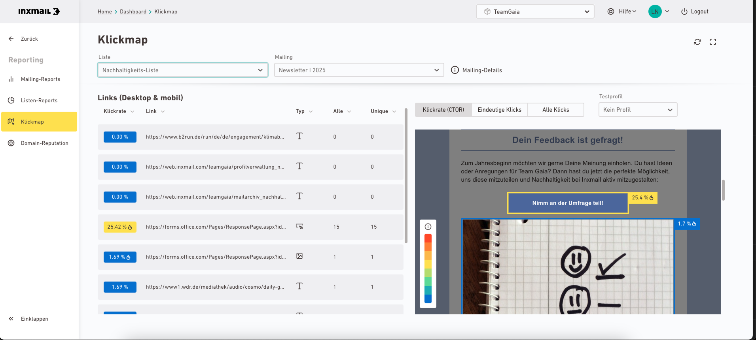The image size is (756, 340).
Task: Go to the Dashboard breadcrumb link
Action: coord(133,11)
